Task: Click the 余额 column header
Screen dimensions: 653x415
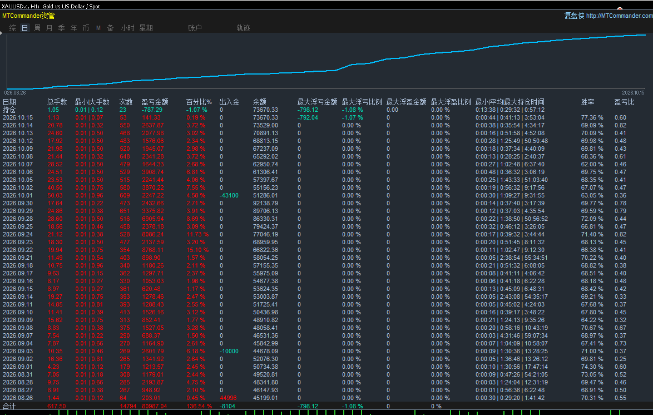Action: (259, 102)
